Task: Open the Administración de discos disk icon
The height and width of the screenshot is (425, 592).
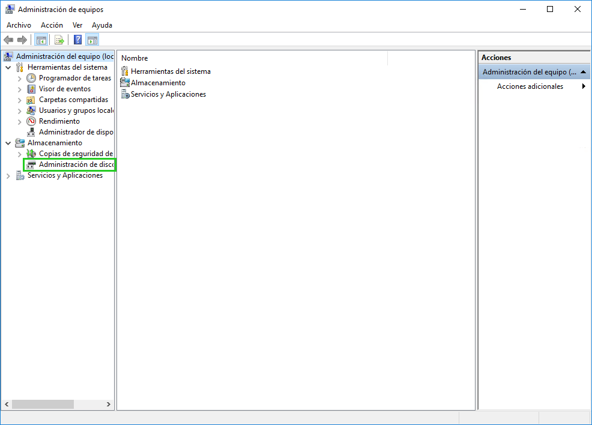Action: pyautogui.click(x=31, y=164)
